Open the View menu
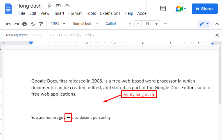Viewport: 222px width, 140px height. click(x=45, y=13)
